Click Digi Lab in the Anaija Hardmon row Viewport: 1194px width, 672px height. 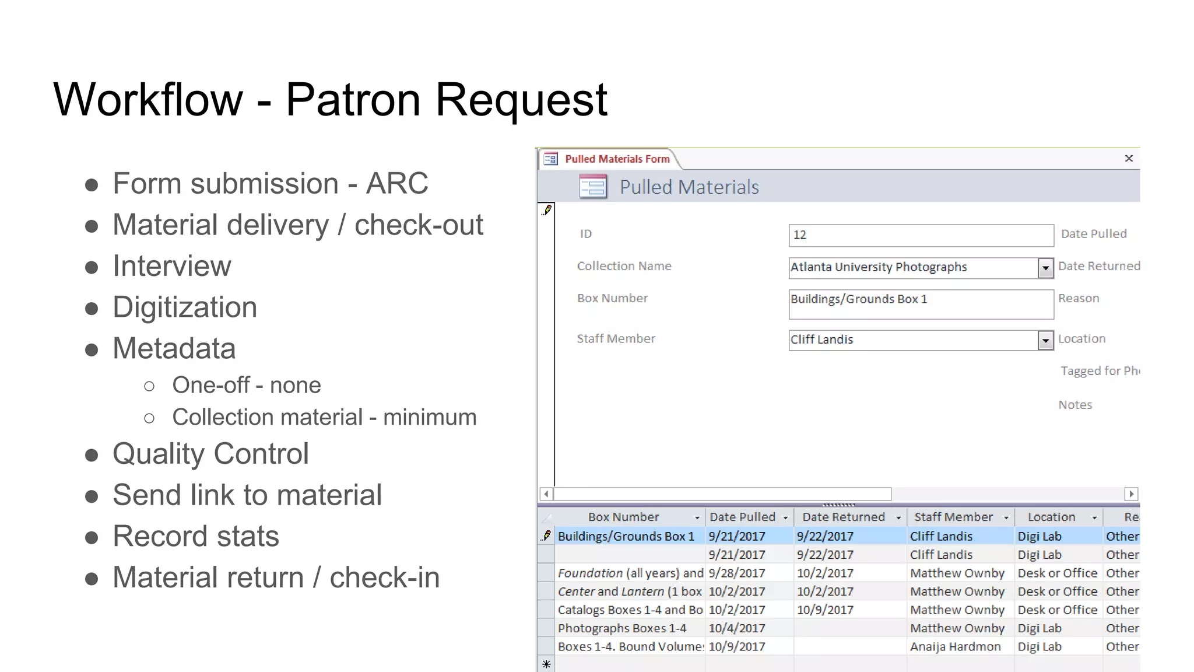click(1059, 646)
